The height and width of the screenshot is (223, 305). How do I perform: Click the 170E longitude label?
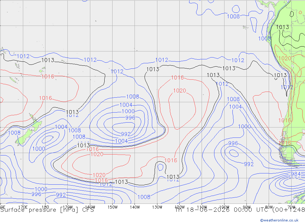[23, 207]
